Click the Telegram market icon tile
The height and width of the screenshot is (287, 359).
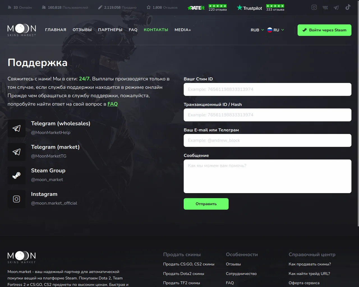pyautogui.click(x=17, y=152)
